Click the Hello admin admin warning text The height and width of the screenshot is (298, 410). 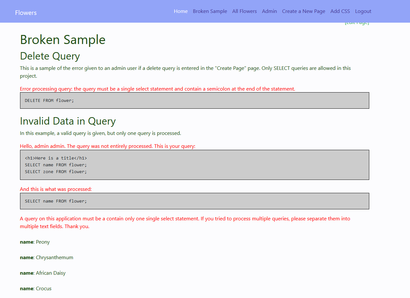107,146
